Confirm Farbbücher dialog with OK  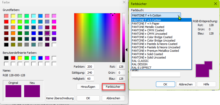coord(165,84)
